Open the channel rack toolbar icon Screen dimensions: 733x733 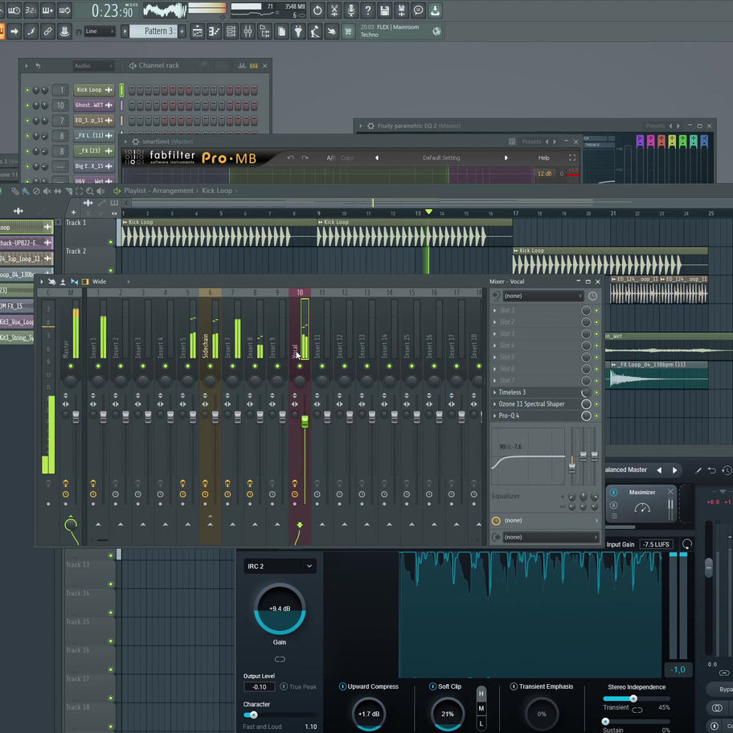tap(231, 31)
